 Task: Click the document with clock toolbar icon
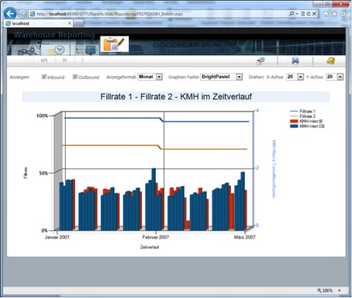click(x=261, y=61)
